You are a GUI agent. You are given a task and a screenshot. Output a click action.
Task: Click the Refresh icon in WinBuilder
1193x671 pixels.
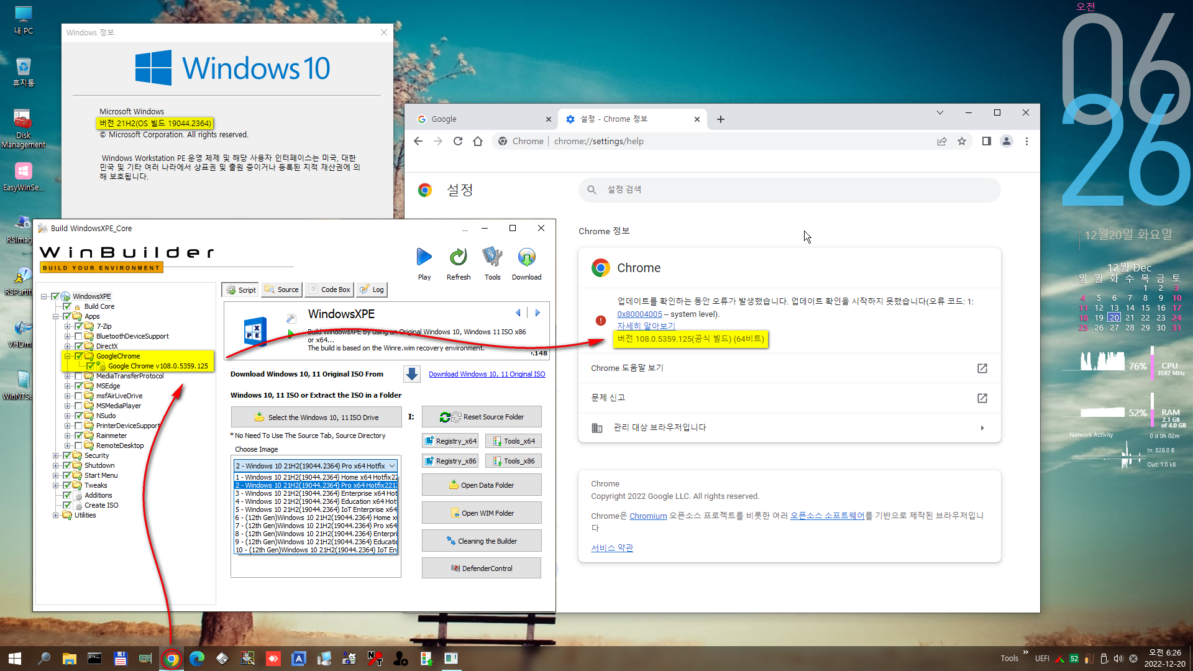click(x=459, y=257)
